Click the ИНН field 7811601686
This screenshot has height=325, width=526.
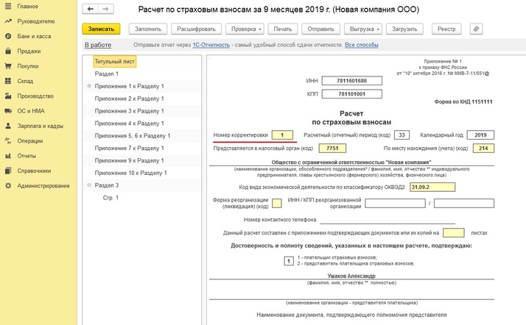coord(352,81)
